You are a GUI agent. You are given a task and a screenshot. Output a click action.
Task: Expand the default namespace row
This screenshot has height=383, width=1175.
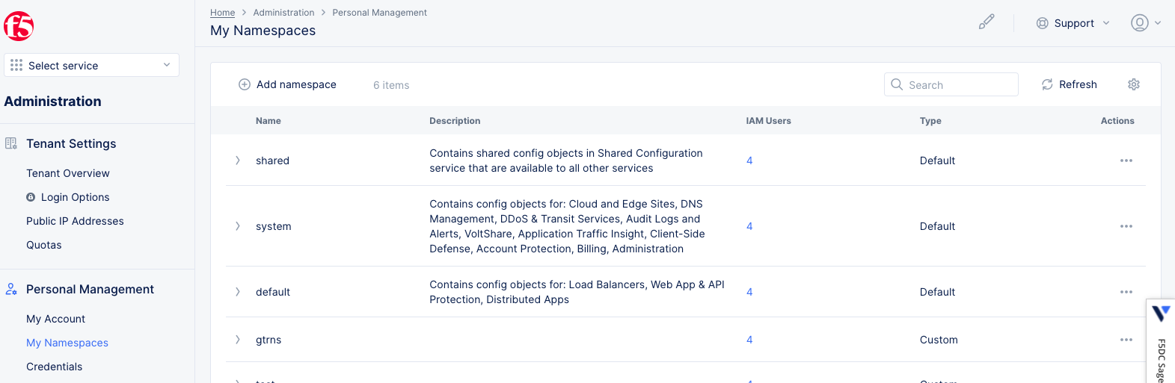[x=238, y=292]
